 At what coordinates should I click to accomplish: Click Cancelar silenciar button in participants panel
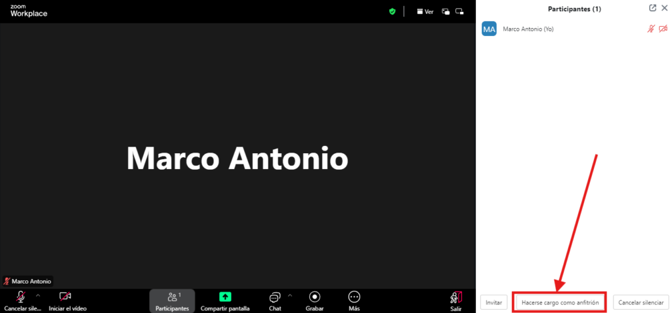tap(640, 303)
